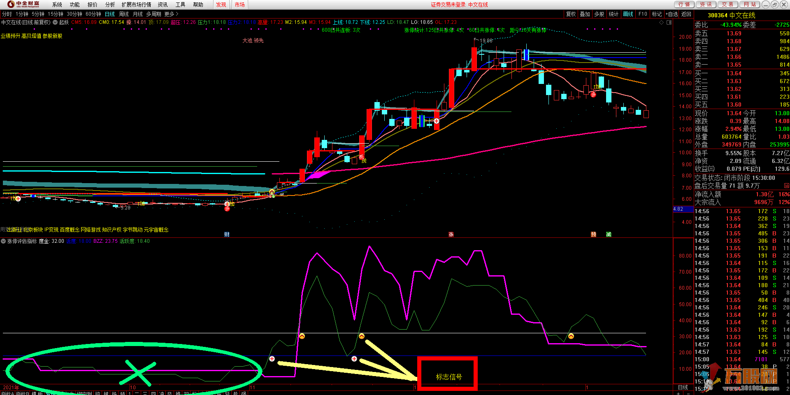Click the 发现 tab

click(x=221, y=5)
